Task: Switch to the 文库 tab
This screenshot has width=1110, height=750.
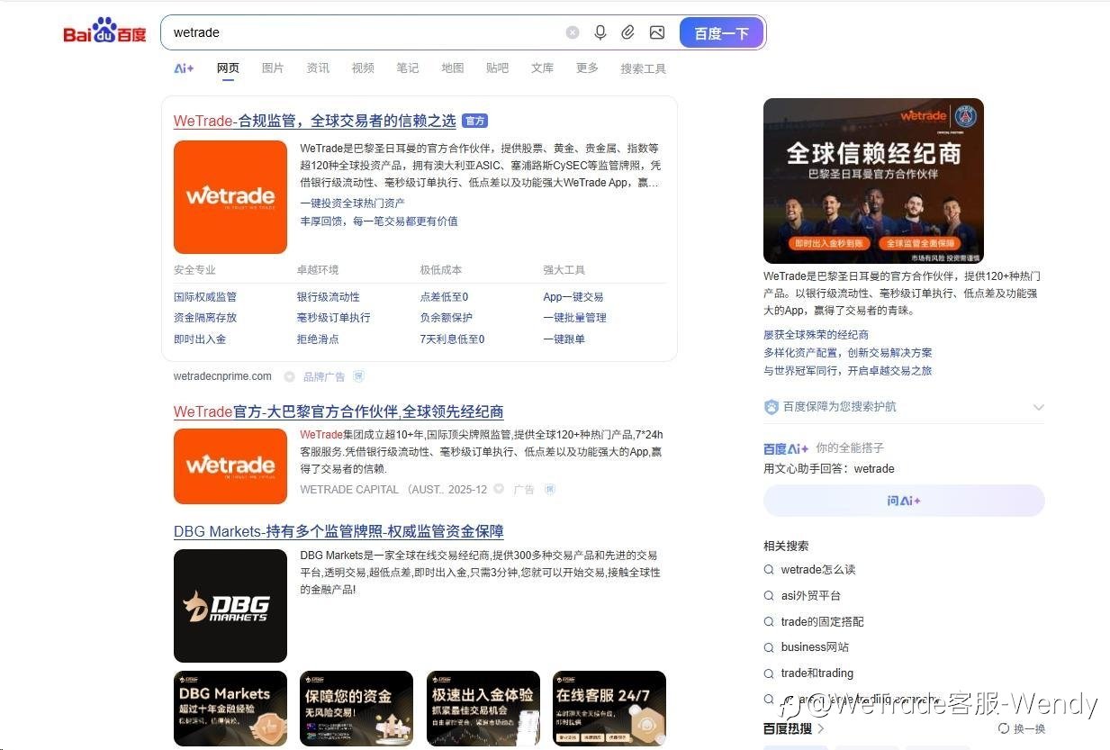Action: pos(542,68)
